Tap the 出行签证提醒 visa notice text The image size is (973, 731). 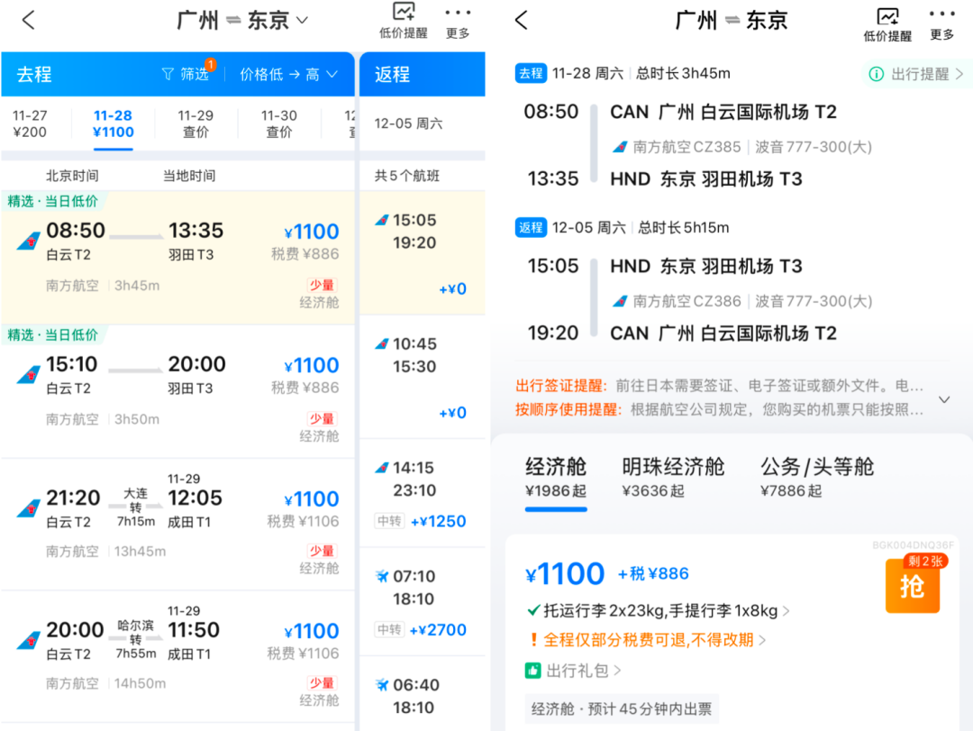click(720, 386)
